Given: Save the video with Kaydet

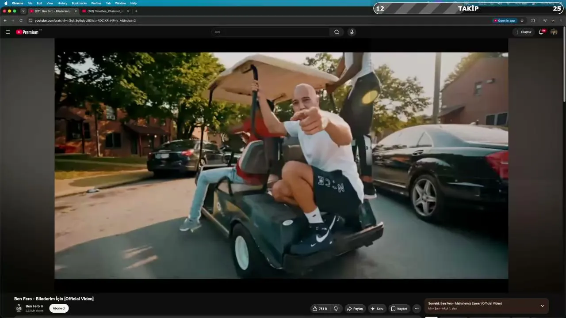Looking at the screenshot, I should click(399, 309).
